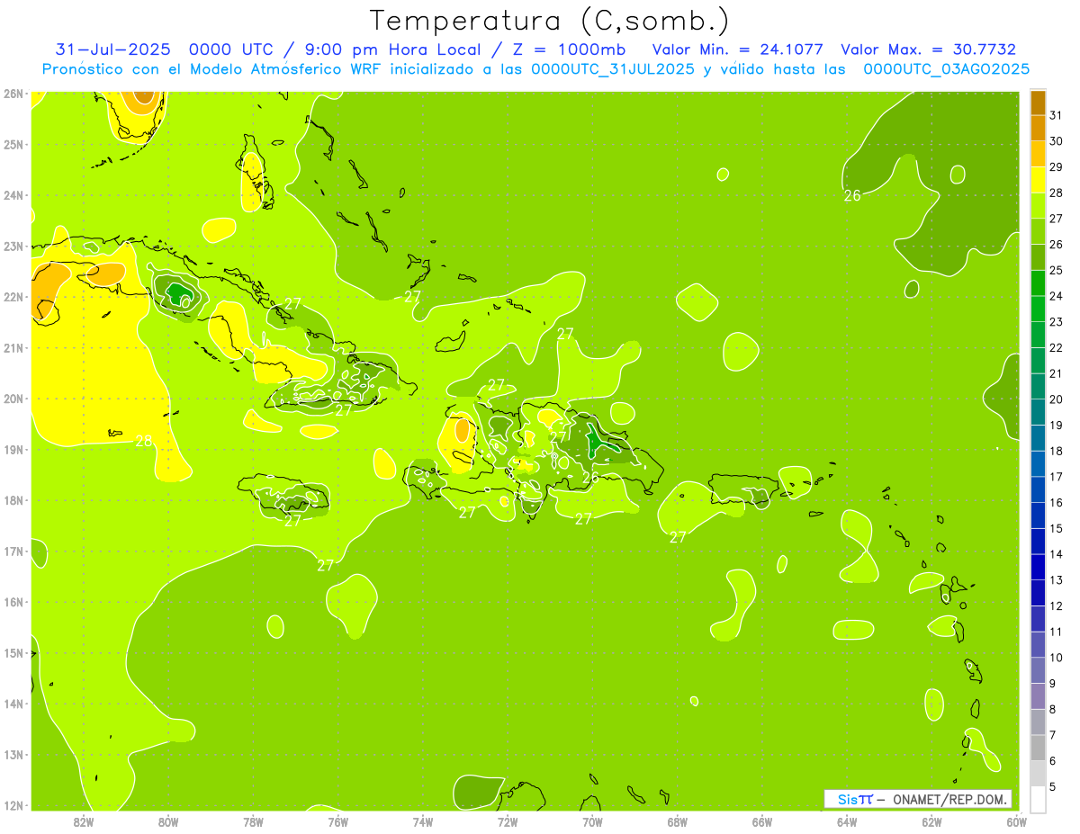
Task: Click the 19N latitude axis label
Action: click(x=14, y=449)
